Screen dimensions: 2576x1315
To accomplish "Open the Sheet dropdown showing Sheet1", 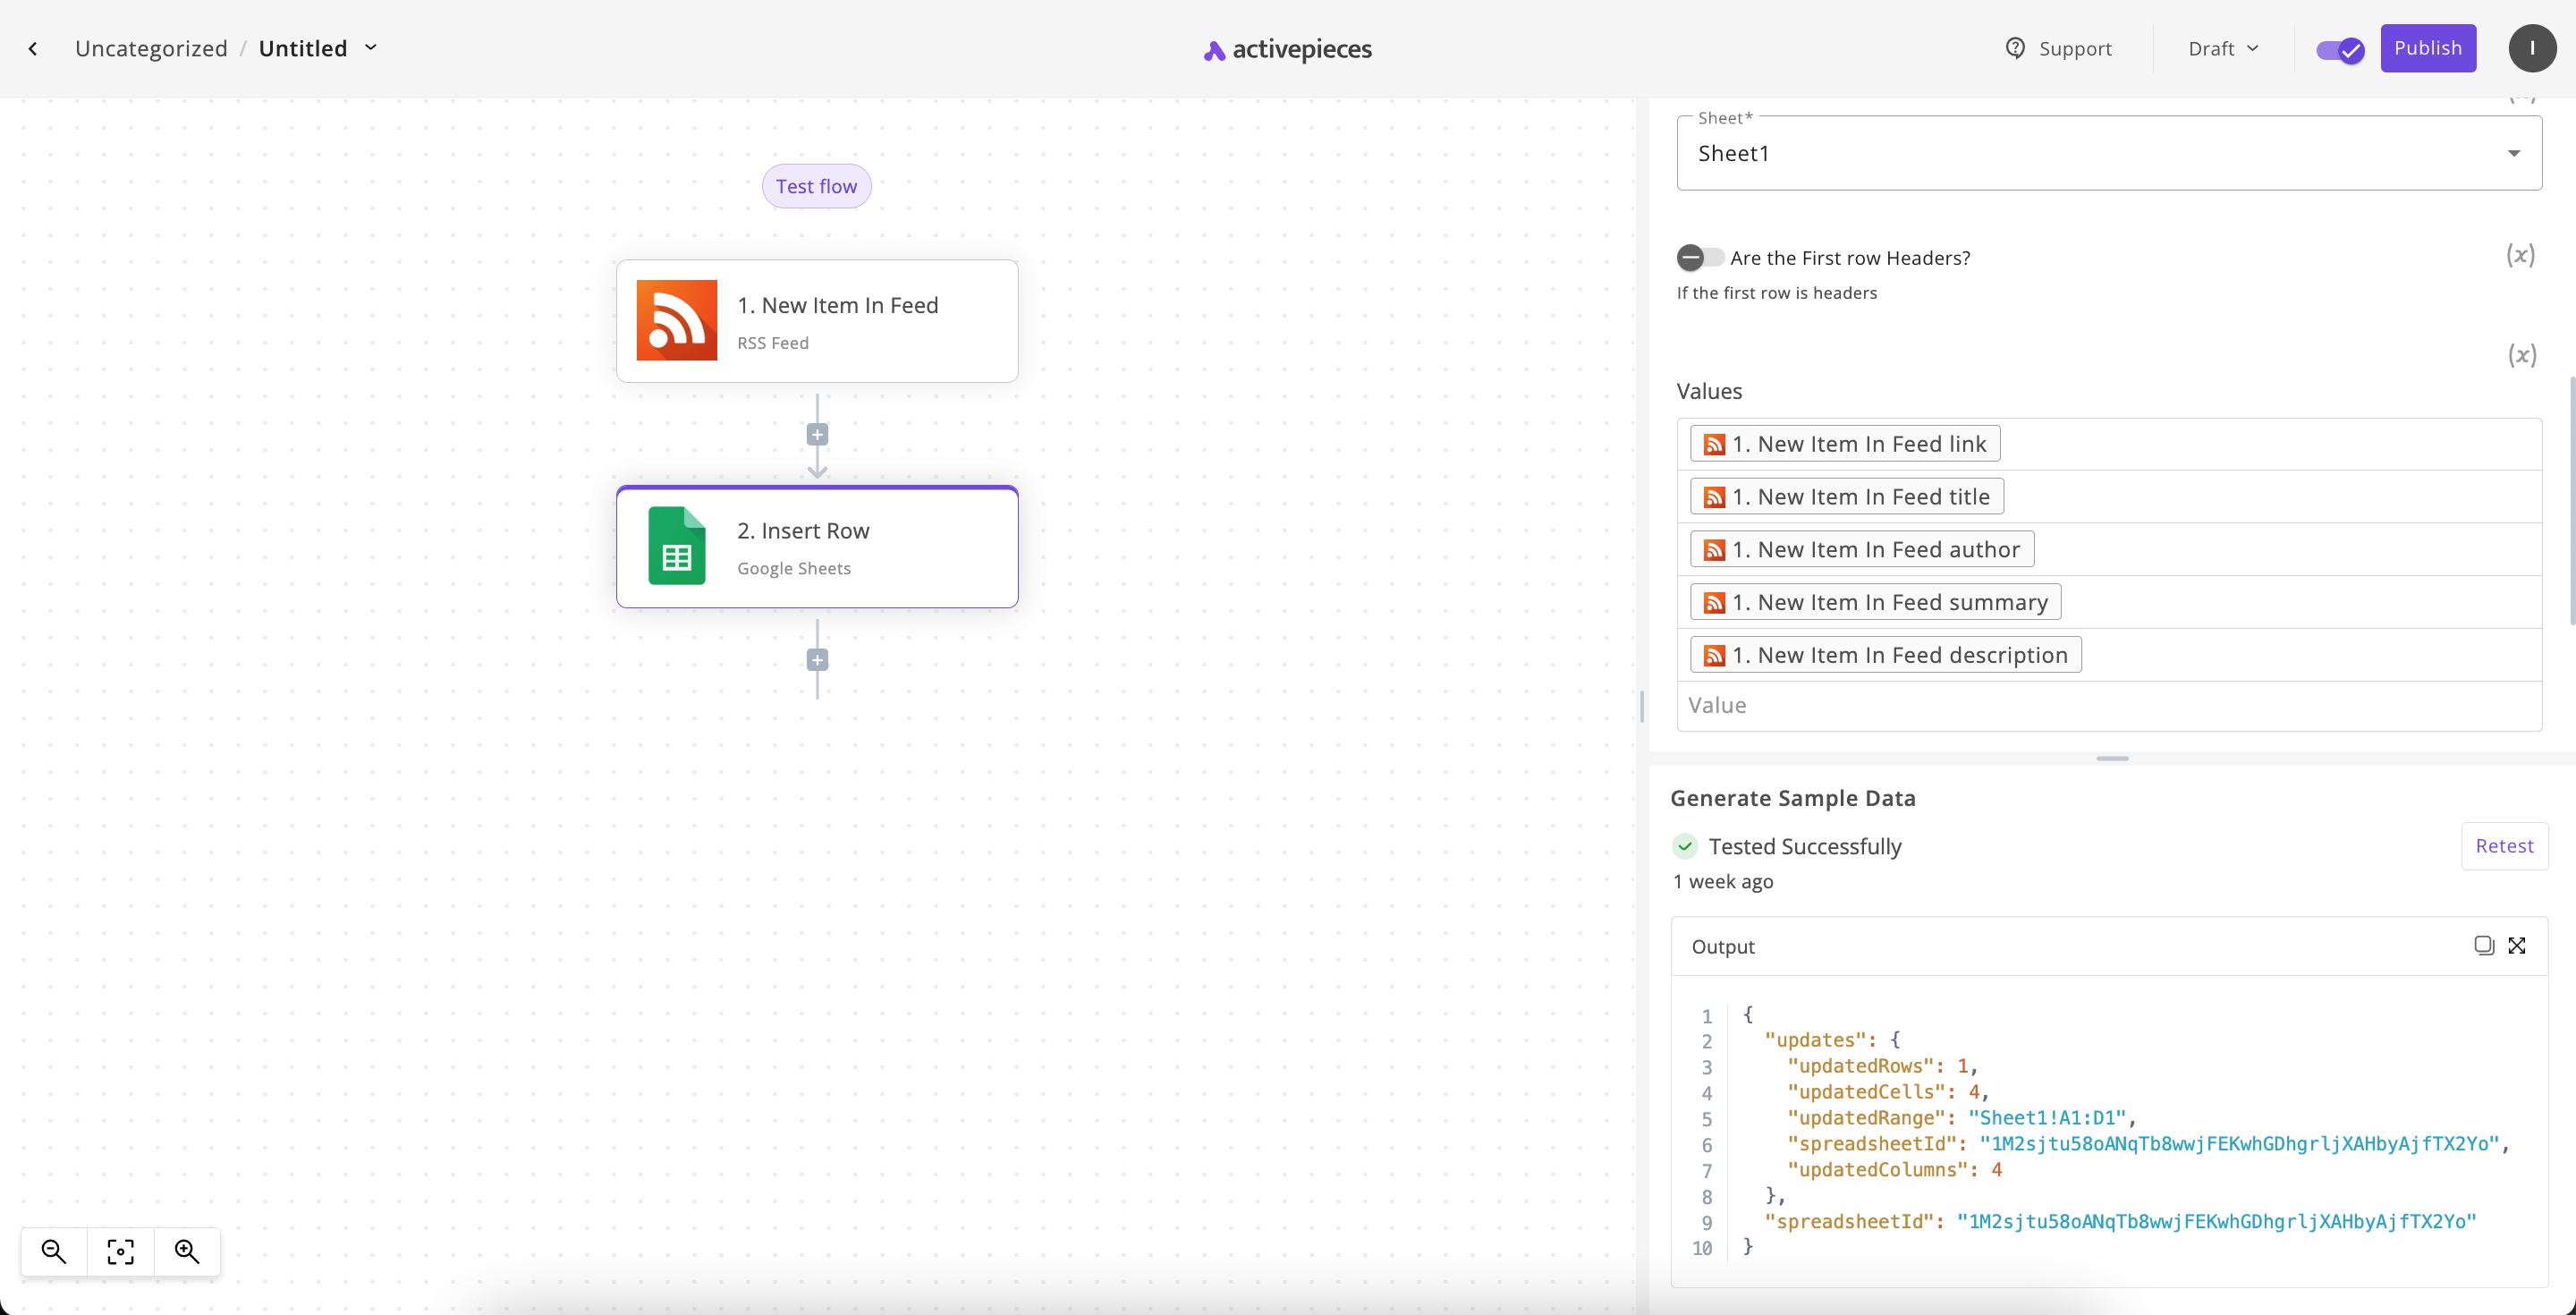I will [x=2108, y=153].
